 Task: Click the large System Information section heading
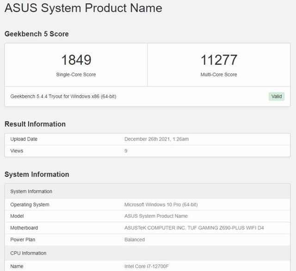[x=37, y=174]
